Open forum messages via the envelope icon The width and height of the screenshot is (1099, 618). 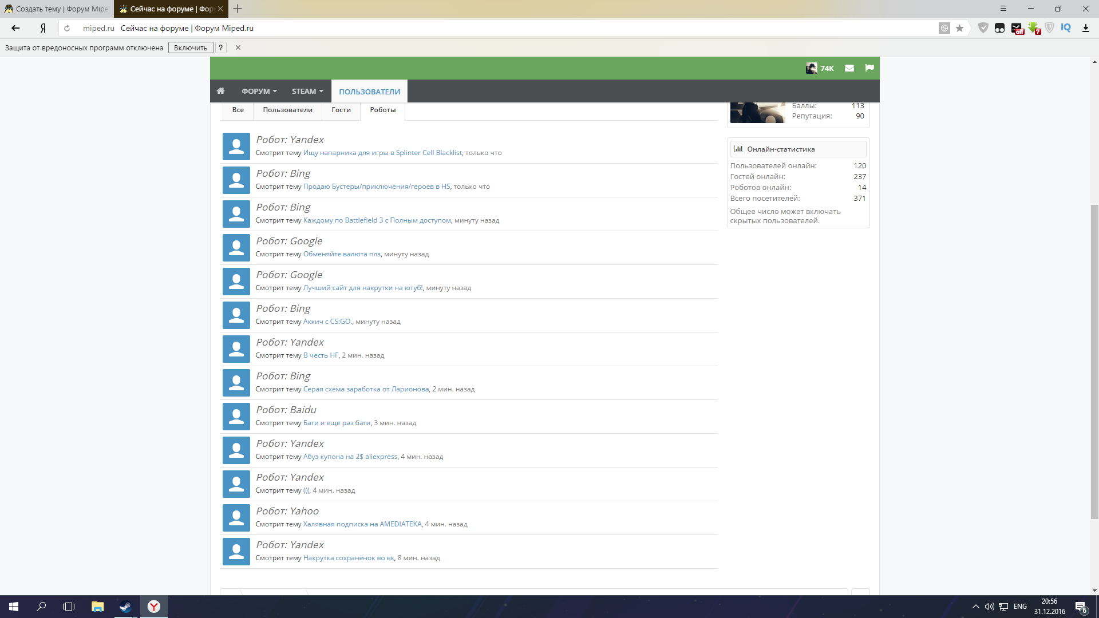click(x=849, y=68)
